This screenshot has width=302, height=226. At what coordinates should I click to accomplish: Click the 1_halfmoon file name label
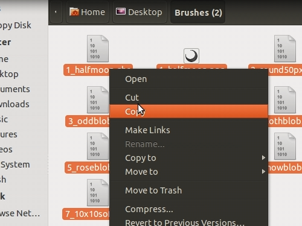click(x=87, y=70)
